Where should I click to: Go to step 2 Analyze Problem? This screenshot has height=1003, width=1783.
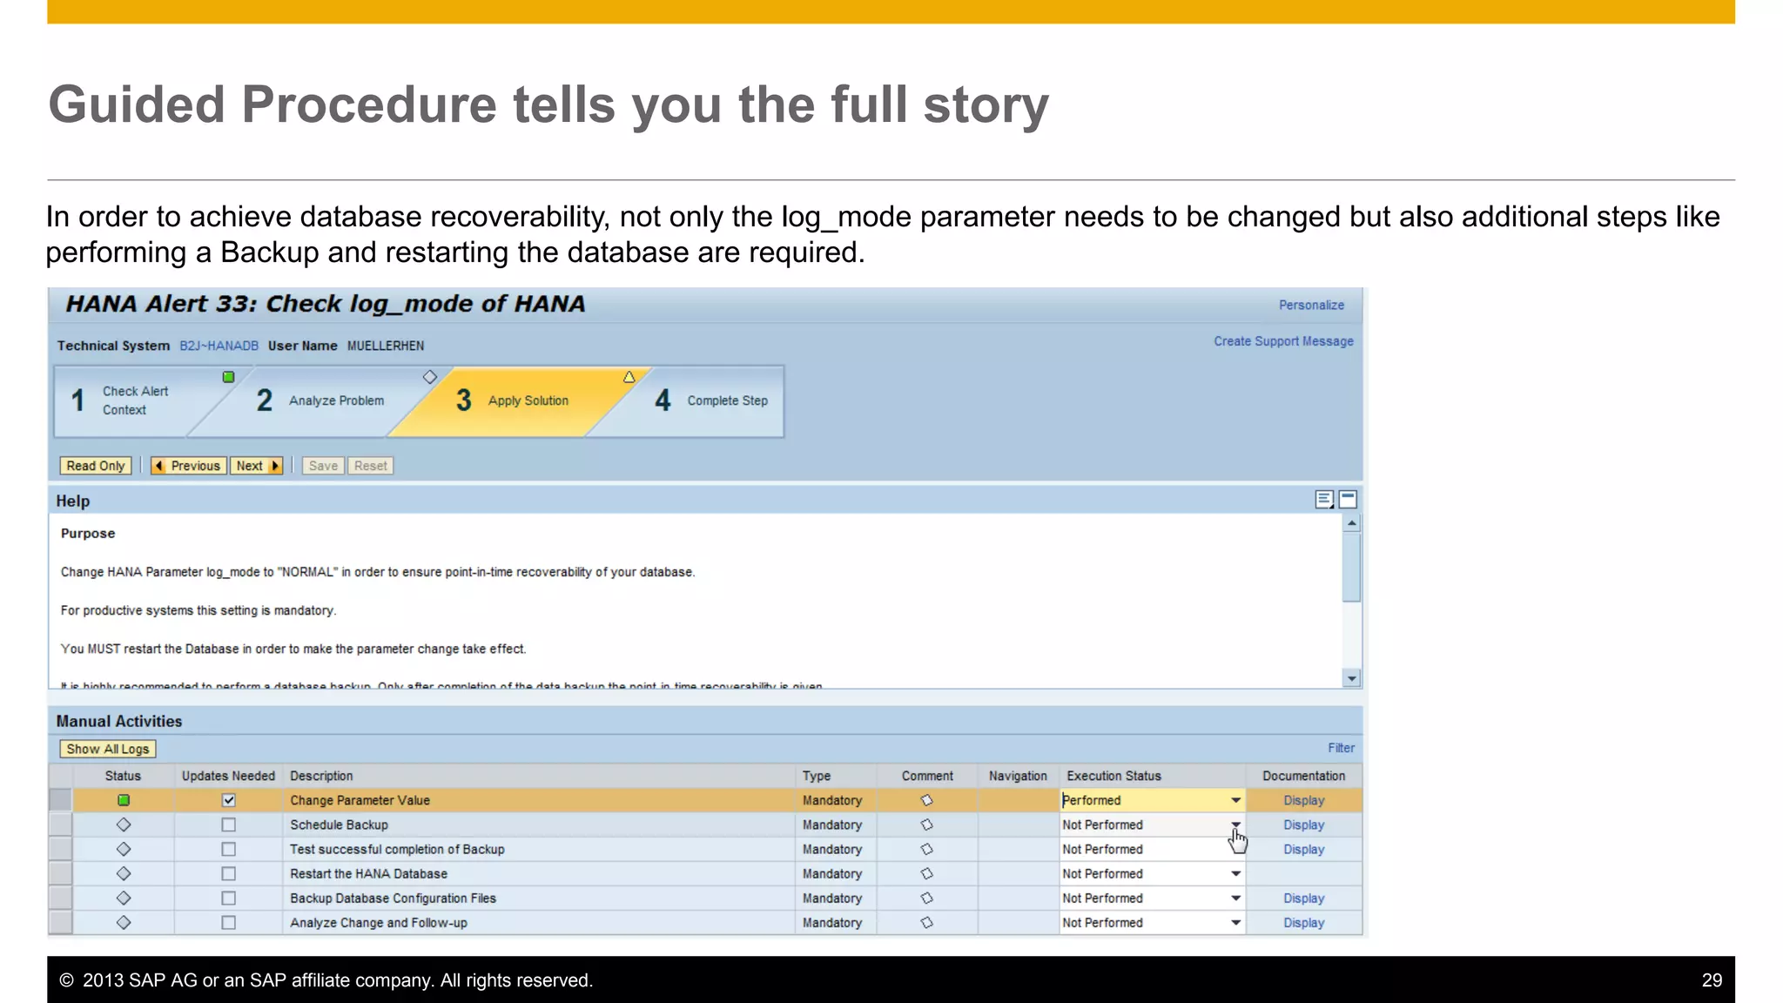point(322,401)
